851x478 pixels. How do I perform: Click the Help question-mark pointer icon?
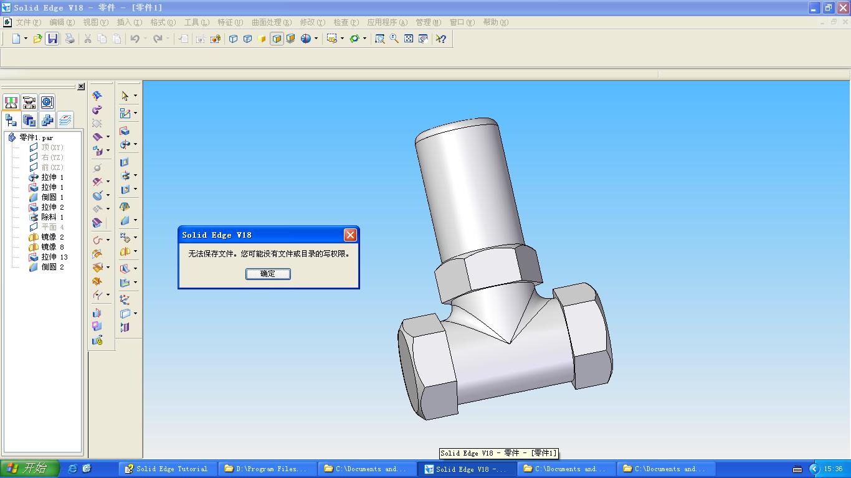pyautogui.click(x=441, y=39)
